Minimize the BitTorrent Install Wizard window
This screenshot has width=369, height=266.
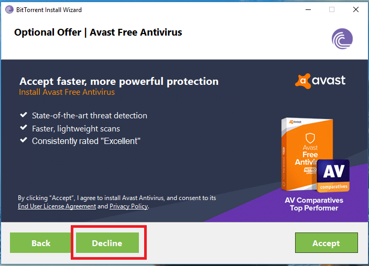click(308, 9)
